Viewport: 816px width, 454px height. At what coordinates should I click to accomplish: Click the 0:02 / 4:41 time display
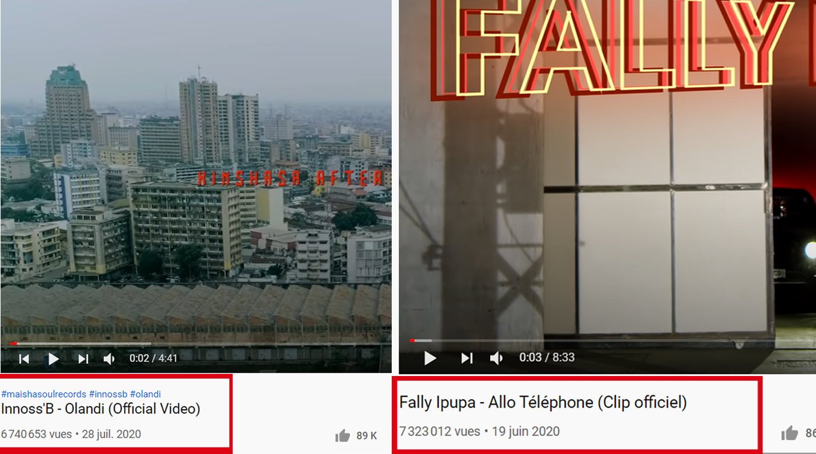coord(153,358)
